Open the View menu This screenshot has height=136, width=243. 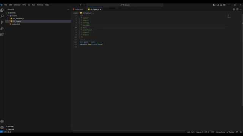point(24,5)
